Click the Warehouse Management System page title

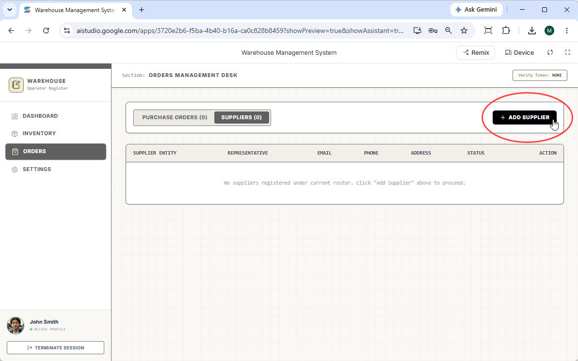click(289, 53)
